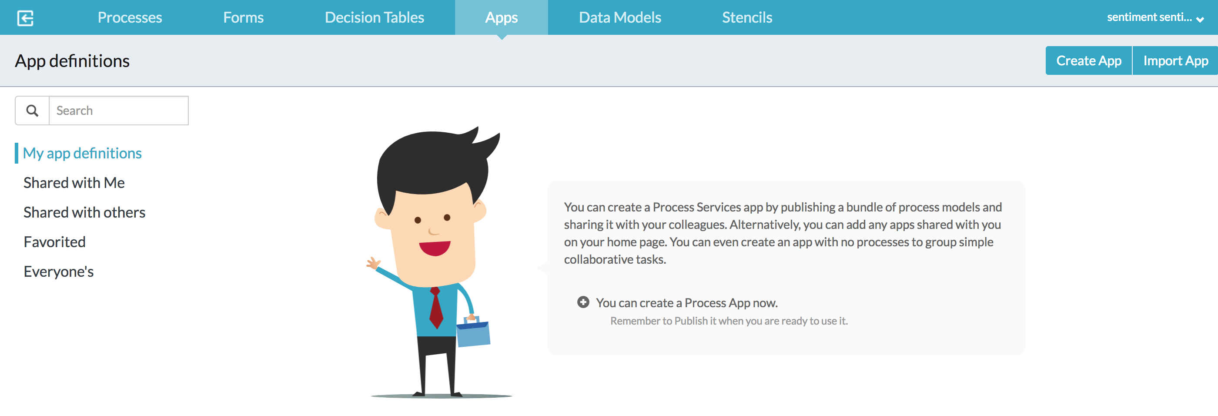The height and width of the screenshot is (416, 1218).
Task: Open the Data Models tab
Action: (620, 17)
